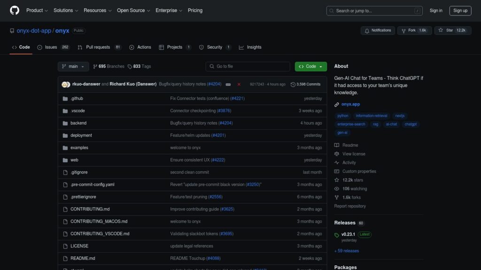
Task: Open pull request #4222 link
Action: coord(218,160)
